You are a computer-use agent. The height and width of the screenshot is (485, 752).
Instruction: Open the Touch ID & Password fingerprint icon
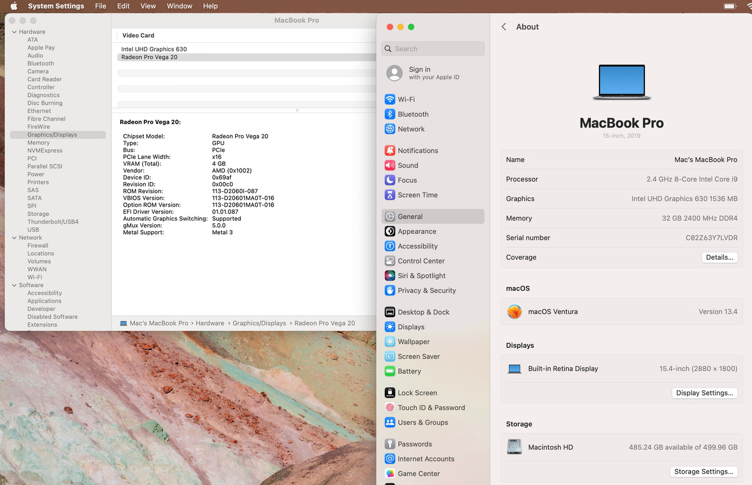point(390,408)
